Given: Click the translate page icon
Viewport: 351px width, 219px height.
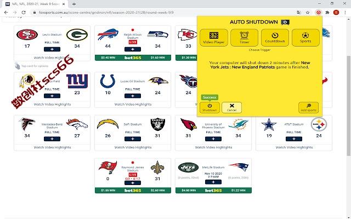Looking at the screenshot, I should click(x=299, y=13).
